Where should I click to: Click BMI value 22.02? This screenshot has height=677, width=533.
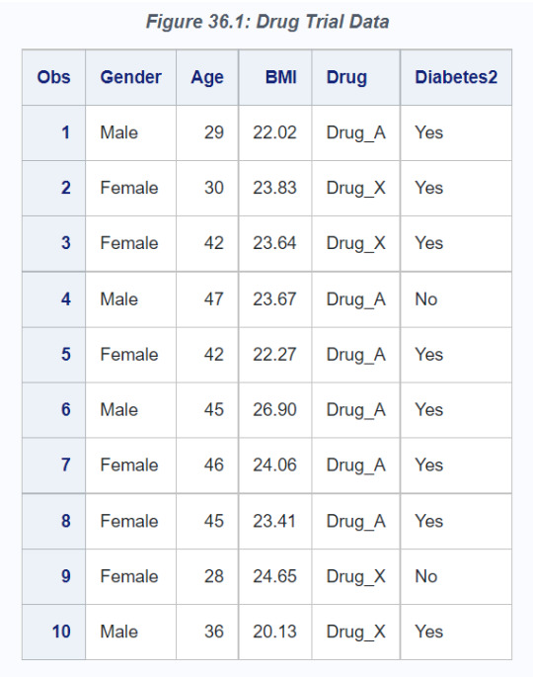pyautogui.click(x=275, y=132)
